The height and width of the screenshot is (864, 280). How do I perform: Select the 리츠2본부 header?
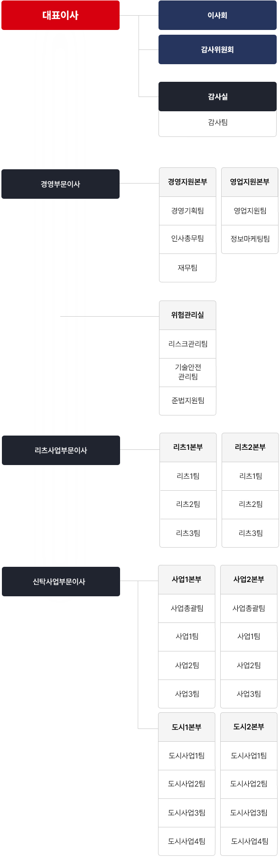tap(250, 447)
